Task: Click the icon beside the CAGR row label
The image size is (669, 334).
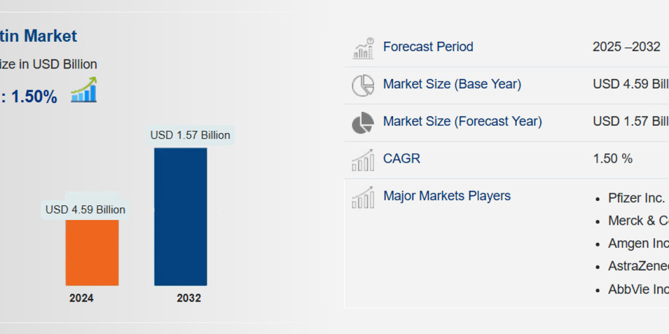Action: [x=363, y=160]
